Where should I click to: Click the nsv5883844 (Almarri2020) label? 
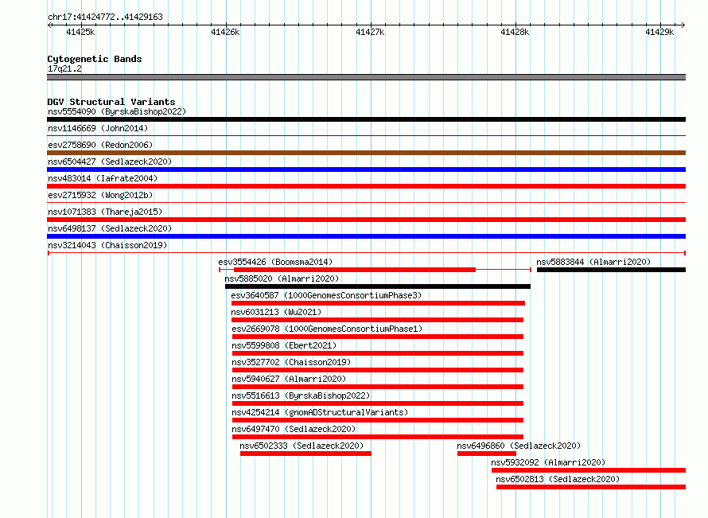(593, 262)
